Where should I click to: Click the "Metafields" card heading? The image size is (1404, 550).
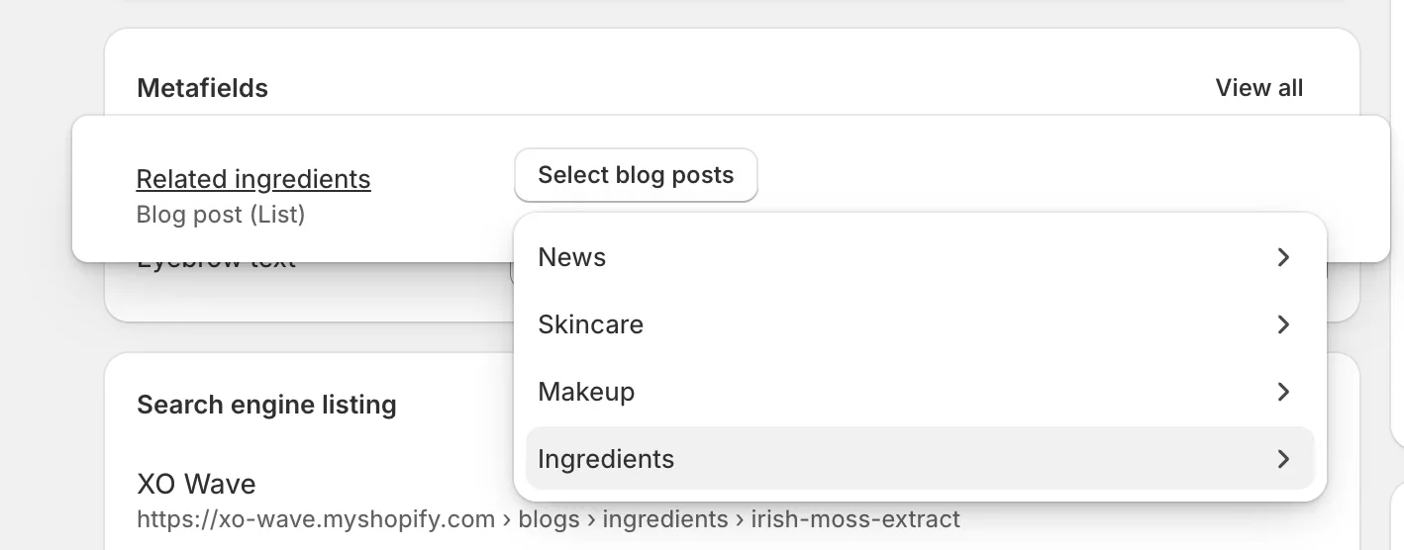point(202,88)
